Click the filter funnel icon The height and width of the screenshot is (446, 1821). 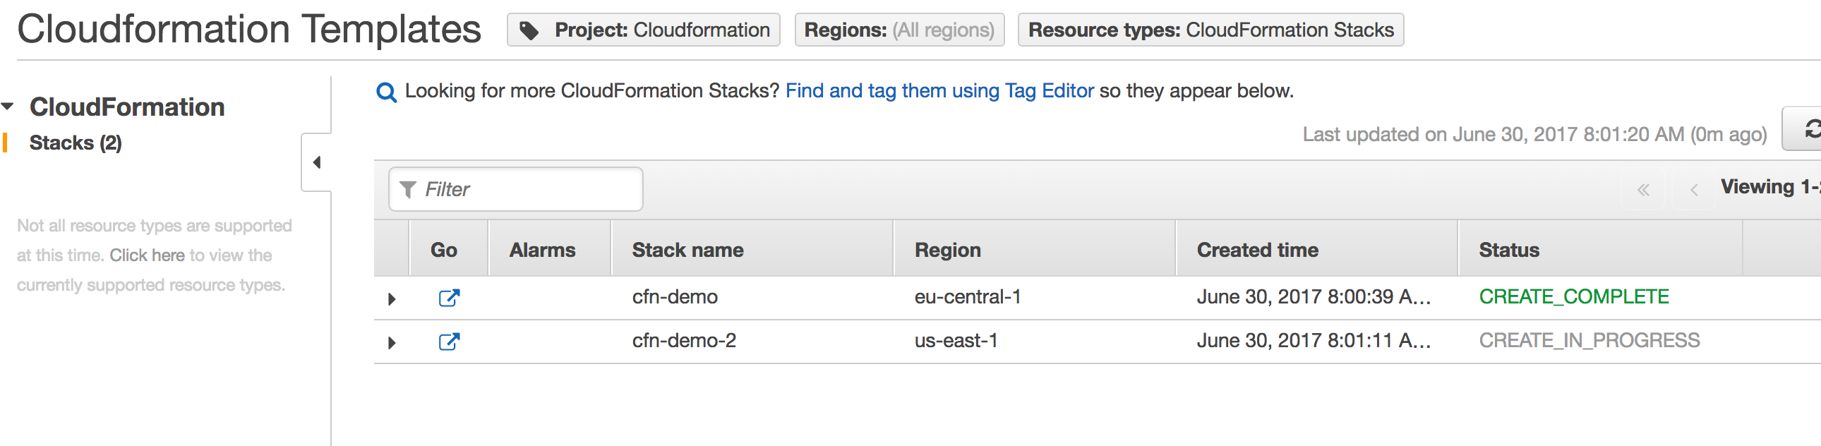(408, 189)
